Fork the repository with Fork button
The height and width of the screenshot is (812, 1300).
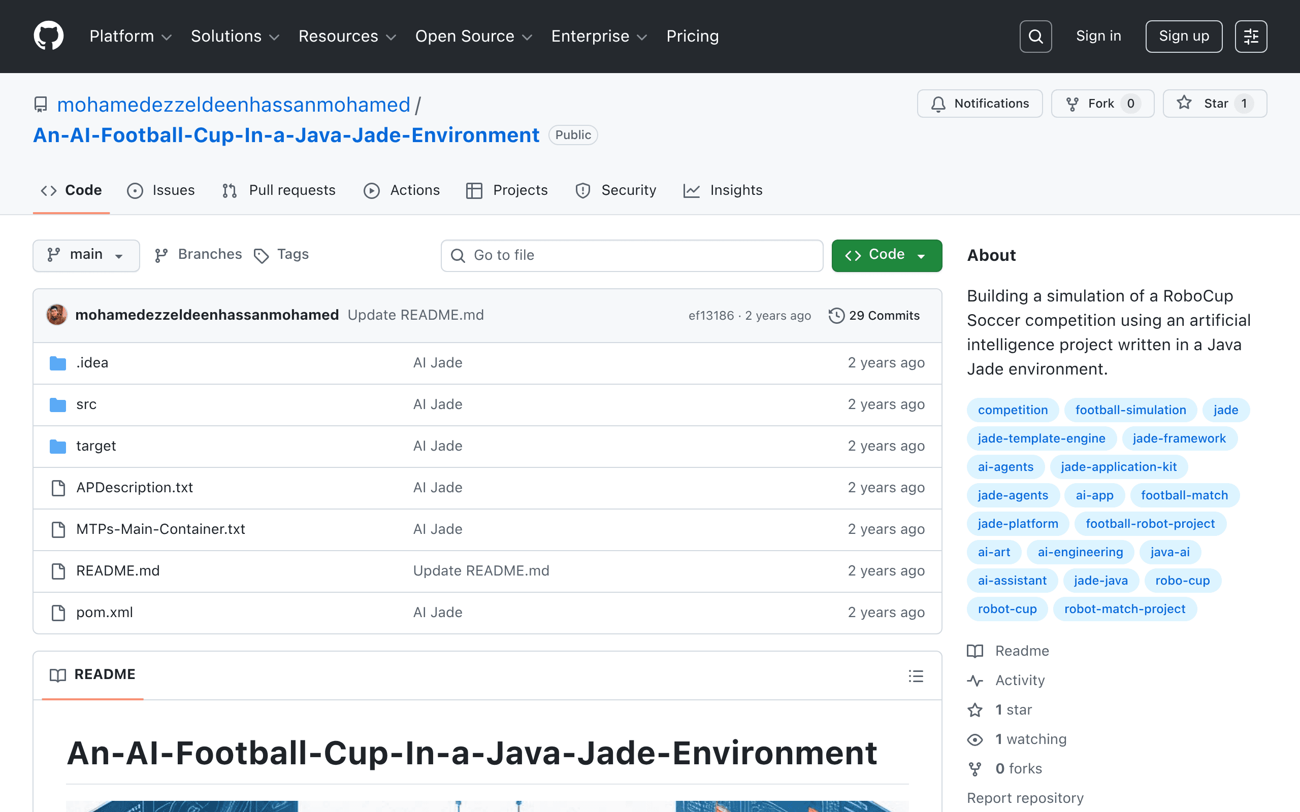[x=1102, y=104]
